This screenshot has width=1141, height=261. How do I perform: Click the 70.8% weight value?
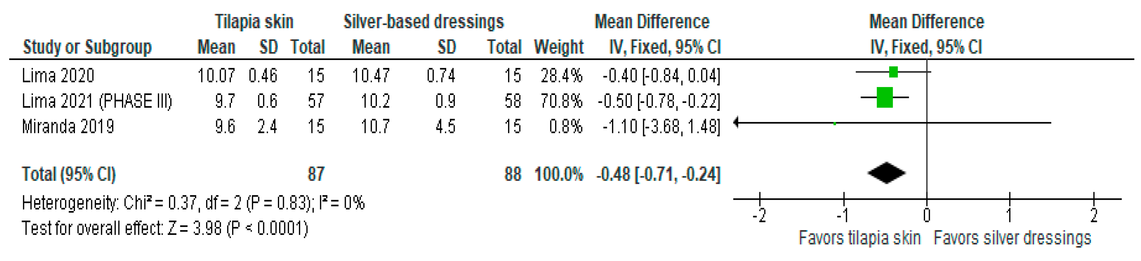click(x=561, y=102)
